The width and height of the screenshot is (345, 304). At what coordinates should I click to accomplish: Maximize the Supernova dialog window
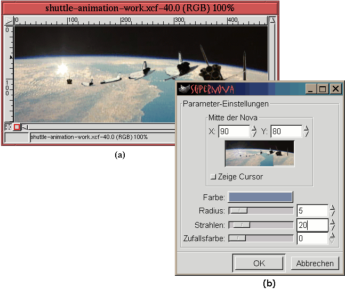pyautogui.click(x=323, y=89)
